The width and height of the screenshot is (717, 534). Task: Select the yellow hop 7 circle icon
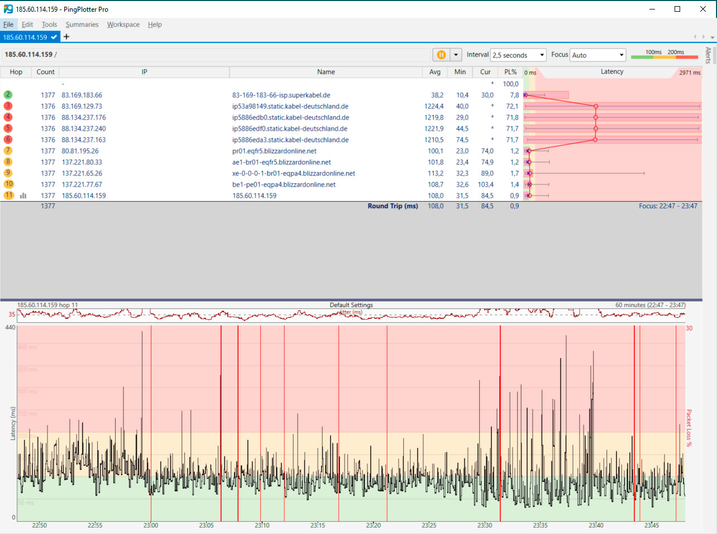[8, 151]
